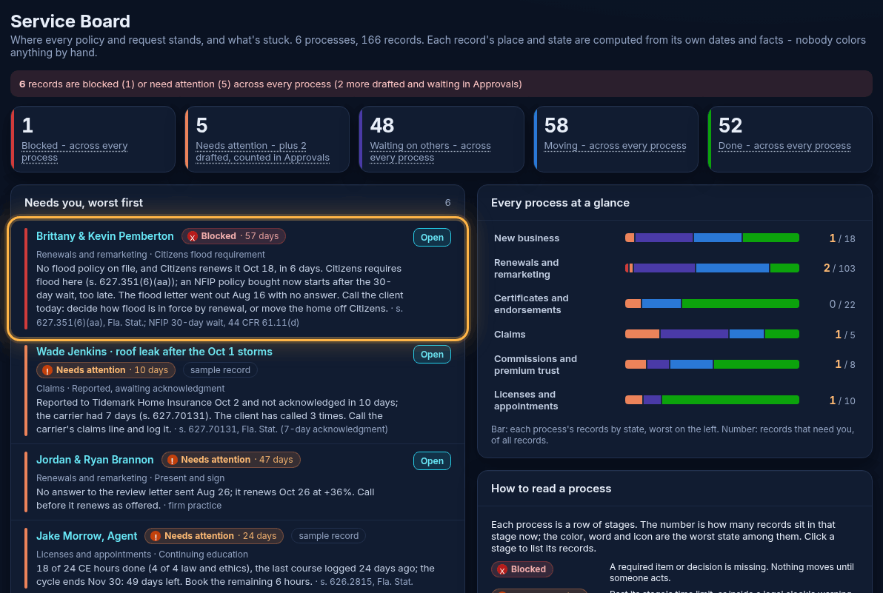883x593 pixels.
Task: Click the exclamation icon in Jake Morrow's badge
Action: click(x=156, y=536)
